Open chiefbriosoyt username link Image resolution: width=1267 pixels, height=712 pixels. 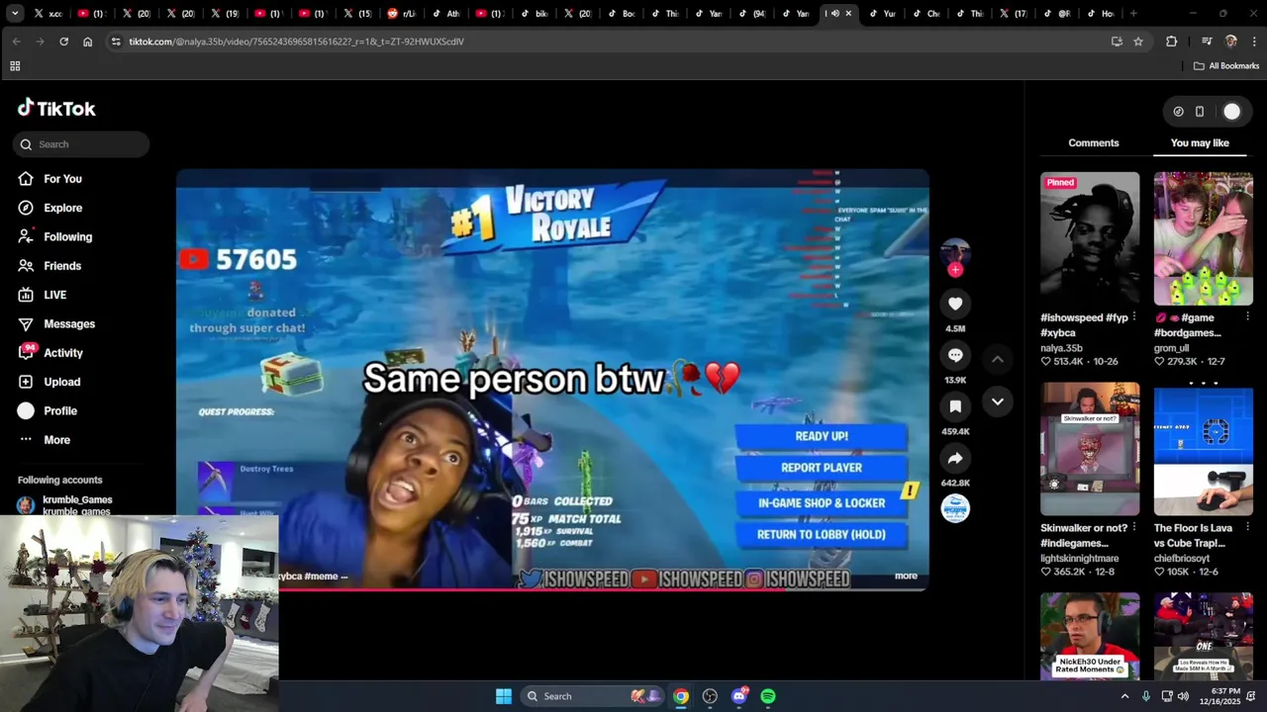pyautogui.click(x=1182, y=559)
